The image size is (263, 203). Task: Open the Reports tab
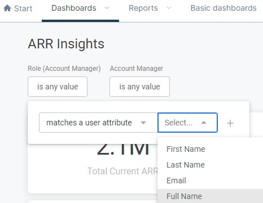143,8
